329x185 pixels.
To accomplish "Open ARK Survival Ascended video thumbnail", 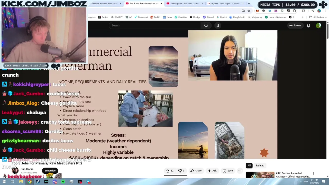I will [260, 175].
